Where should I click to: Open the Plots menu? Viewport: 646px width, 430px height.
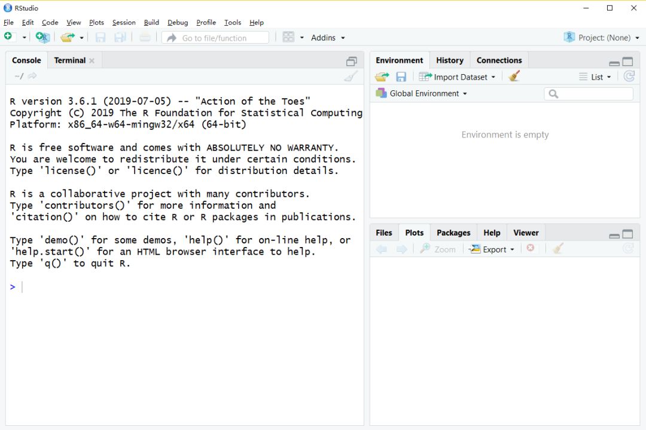pyautogui.click(x=96, y=22)
